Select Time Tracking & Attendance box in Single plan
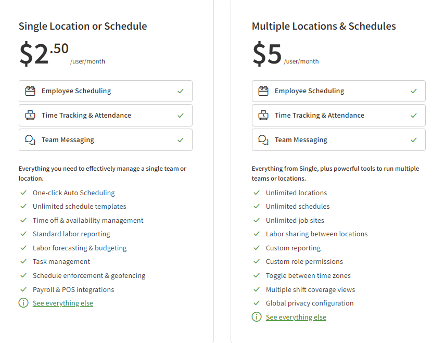 point(106,116)
